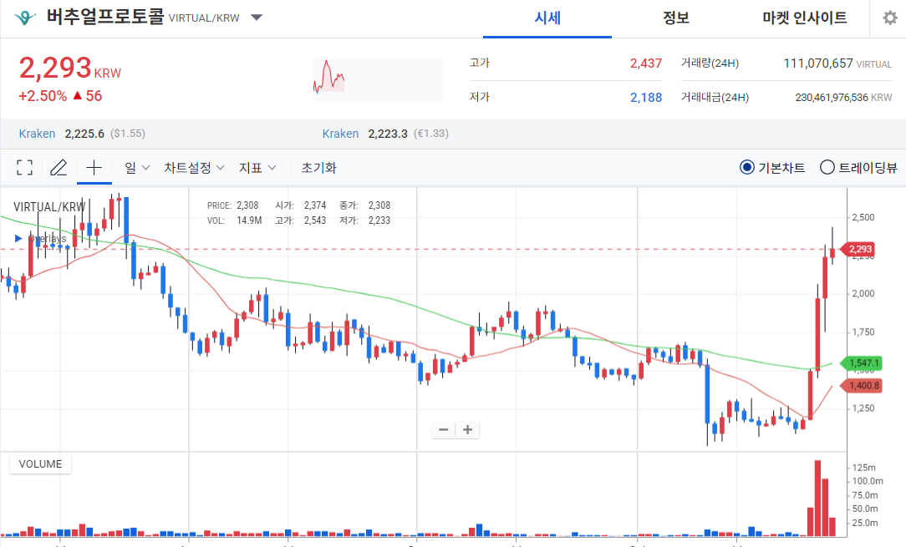Screen dimensions: 906x547
Task: Switch to the 정보 tab
Action: [675, 18]
